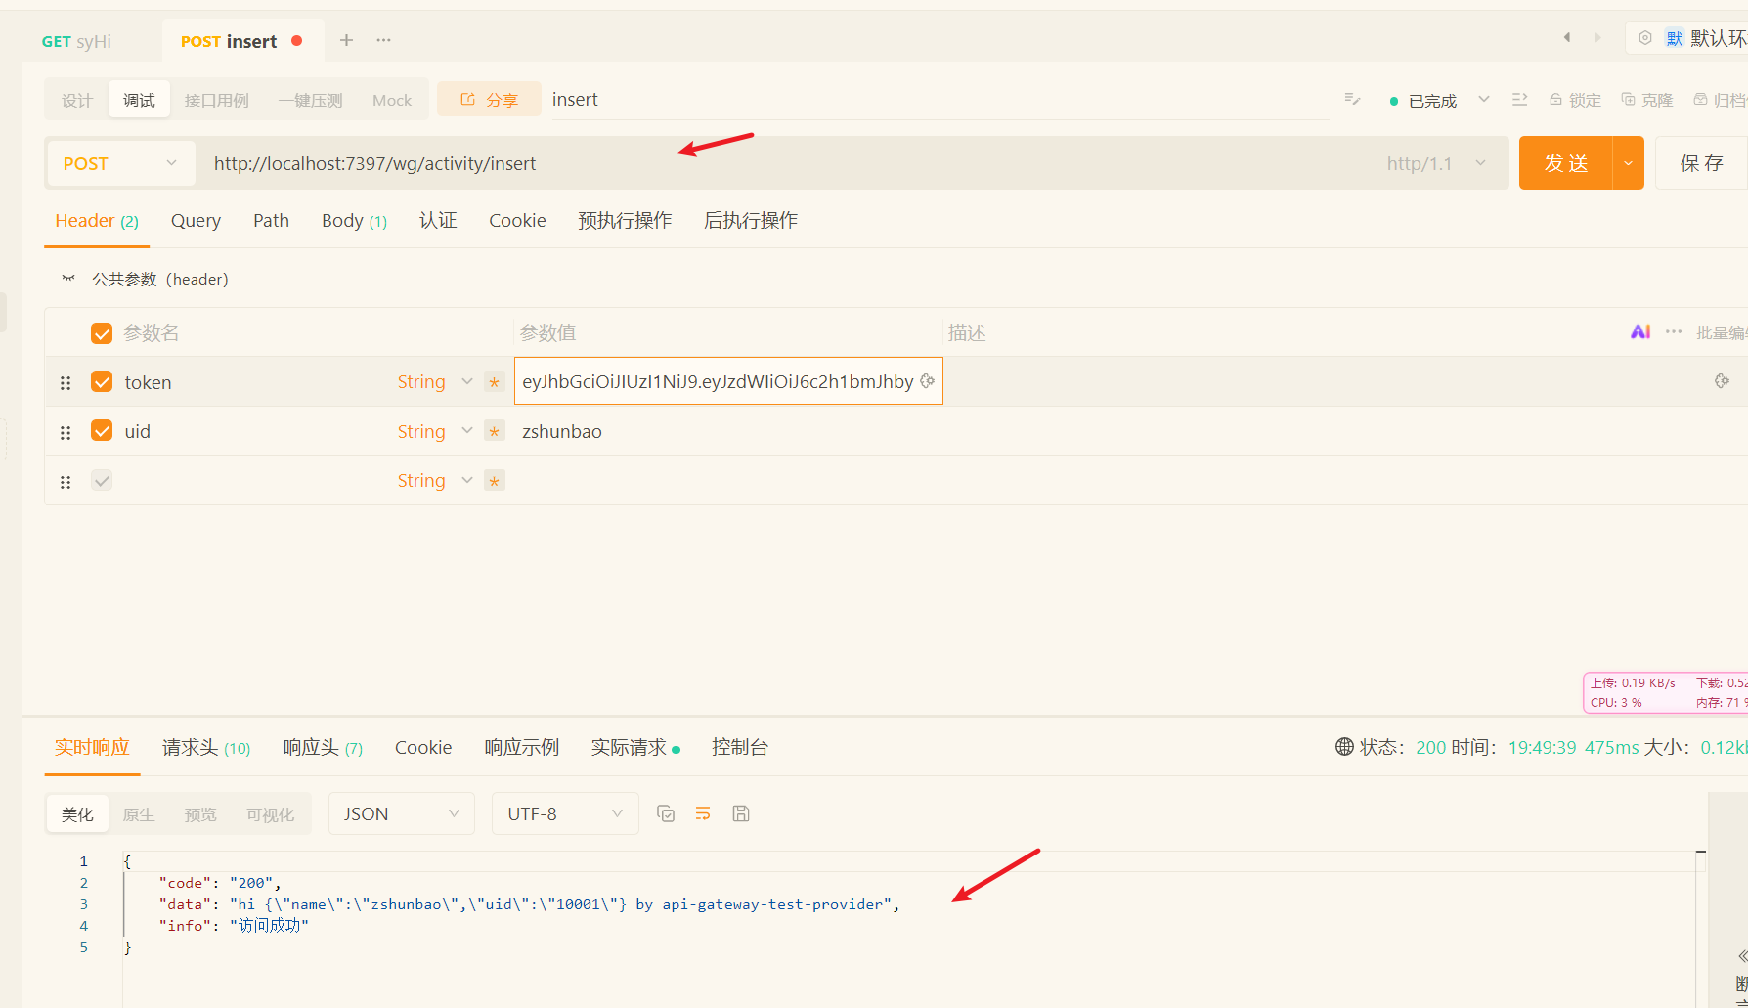Uncheck the uid header checkbox
The width and height of the screenshot is (1748, 1008).
[x=102, y=431]
